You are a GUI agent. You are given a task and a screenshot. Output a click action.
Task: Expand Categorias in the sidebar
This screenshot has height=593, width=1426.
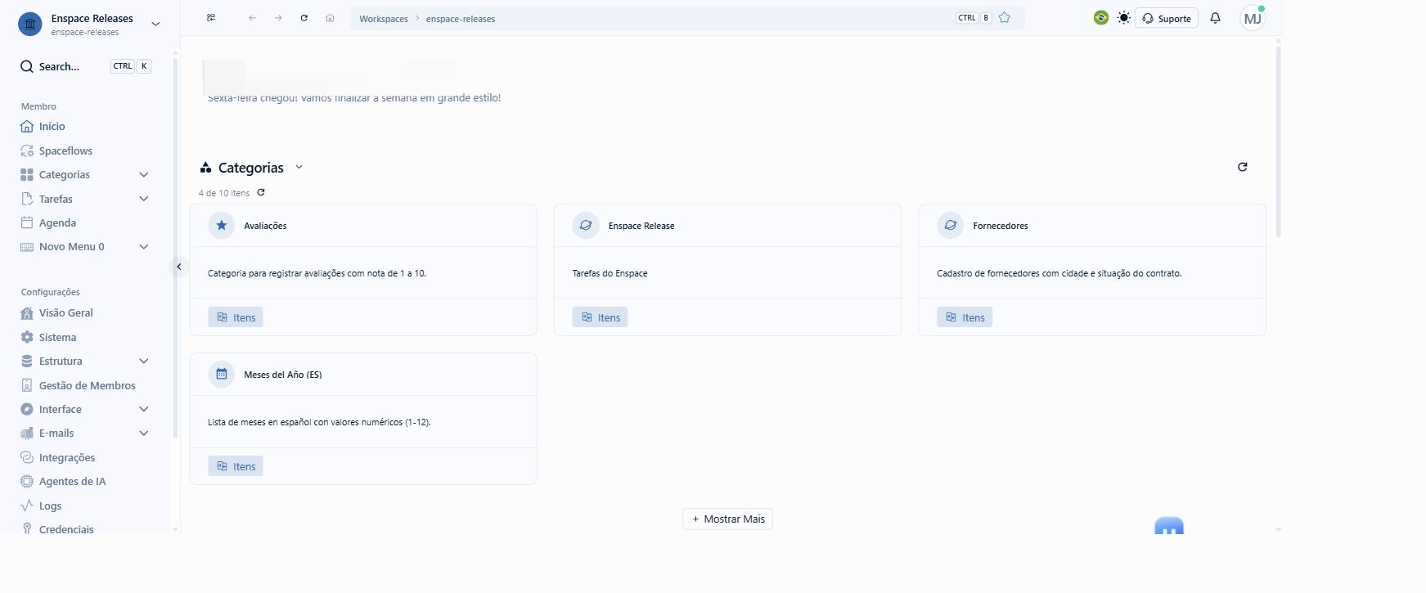coord(144,175)
